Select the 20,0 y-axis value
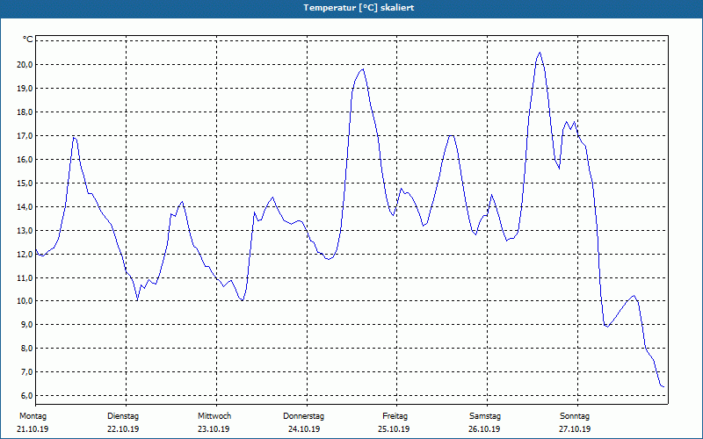Viewport: 703px width, 439px height. pos(25,64)
